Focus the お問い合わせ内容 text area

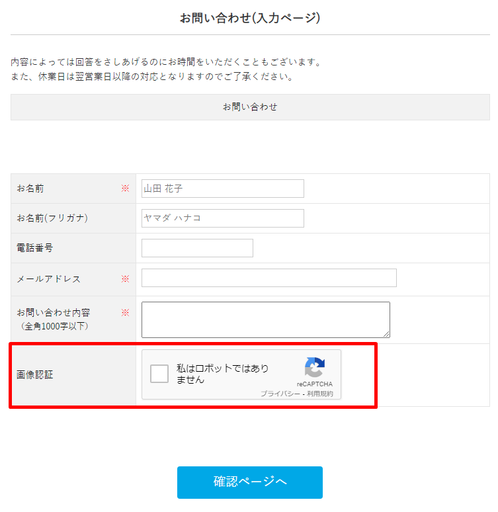(x=265, y=320)
